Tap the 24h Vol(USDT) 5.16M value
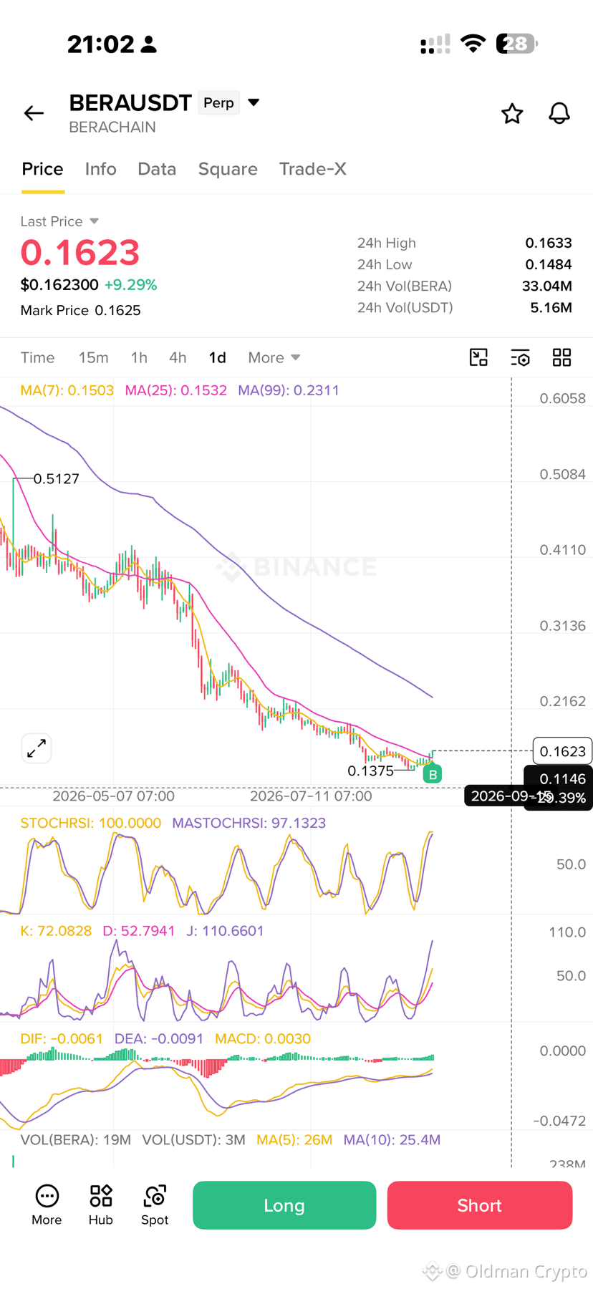The width and height of the screenshot is (593, 1289). [551, 307]
